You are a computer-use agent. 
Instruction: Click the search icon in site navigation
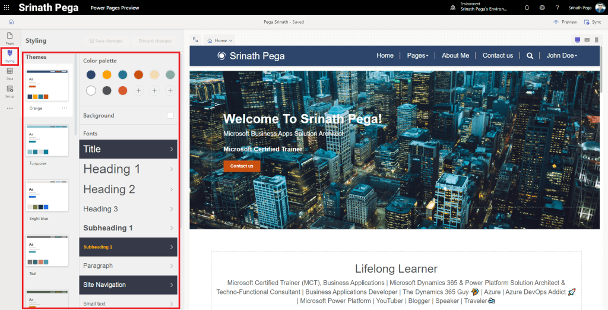coord(530,56)
